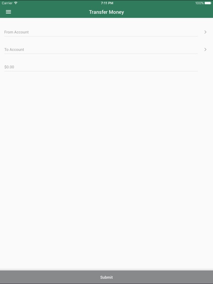Submit the money transfer

pos(106,277)
